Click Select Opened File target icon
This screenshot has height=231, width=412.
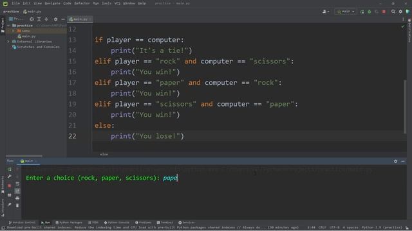(32, 19)
